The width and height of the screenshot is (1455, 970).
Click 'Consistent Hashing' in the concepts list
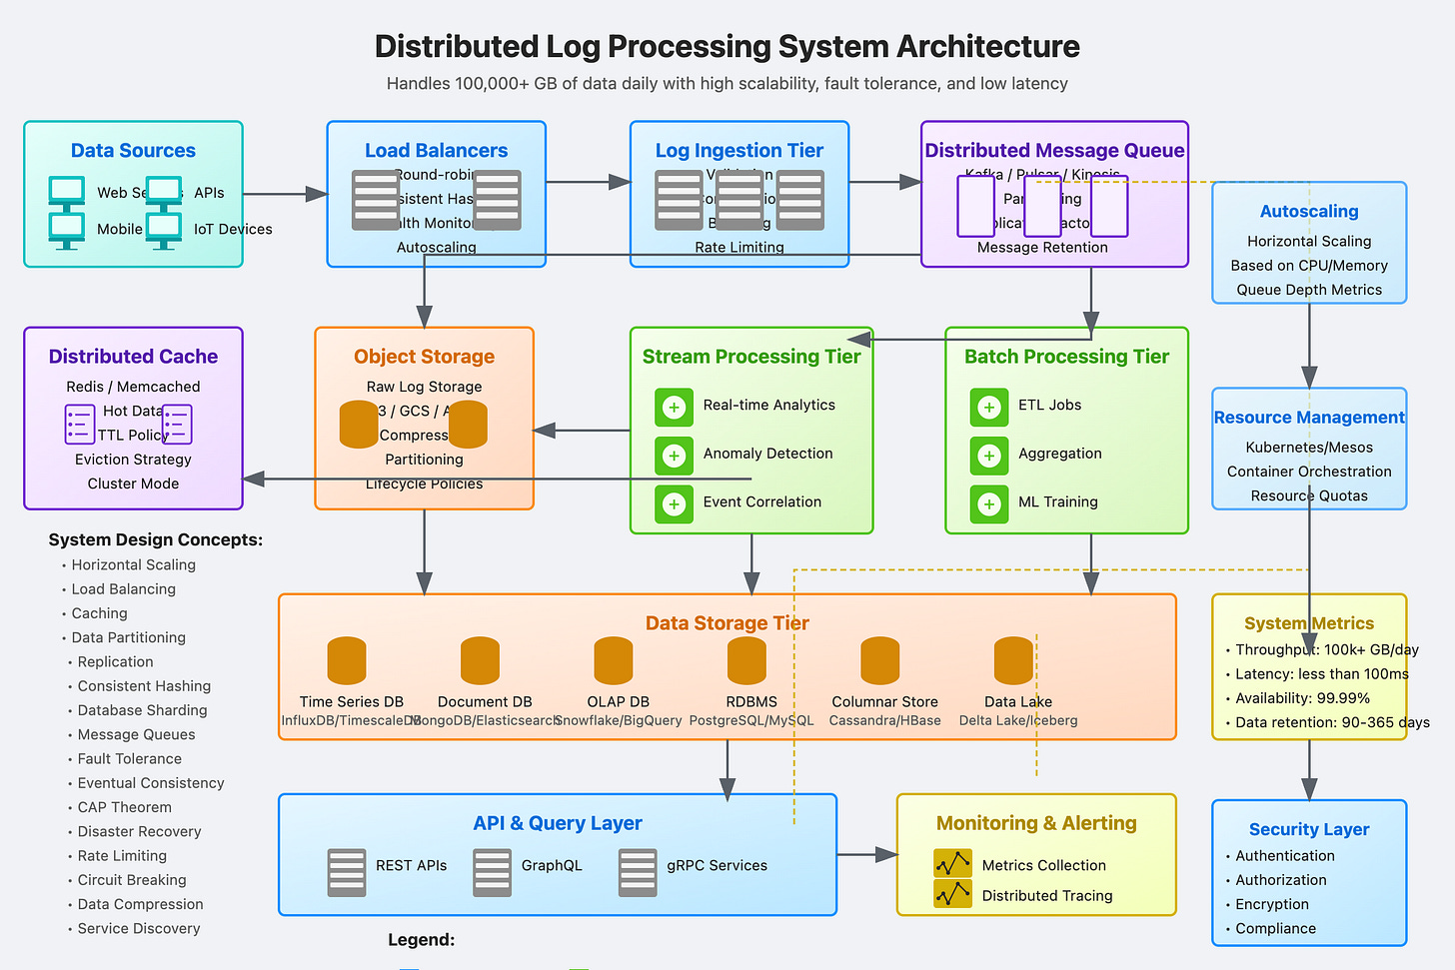tap(144, 686)
